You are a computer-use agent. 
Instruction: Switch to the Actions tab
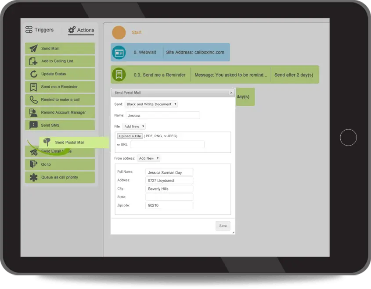pyautogui.click(x=81, y=30)
